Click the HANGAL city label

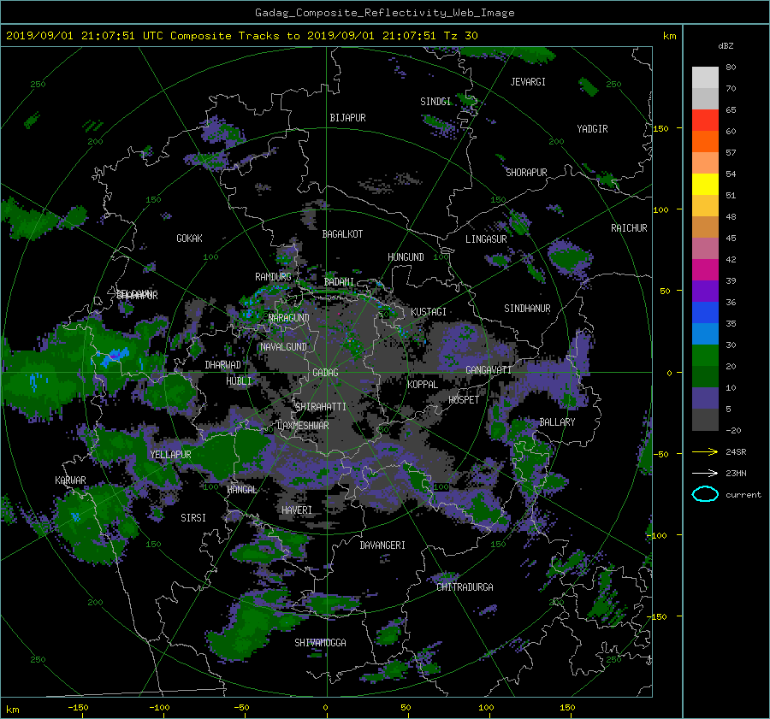pyautogui.click(x=241, y=490)
